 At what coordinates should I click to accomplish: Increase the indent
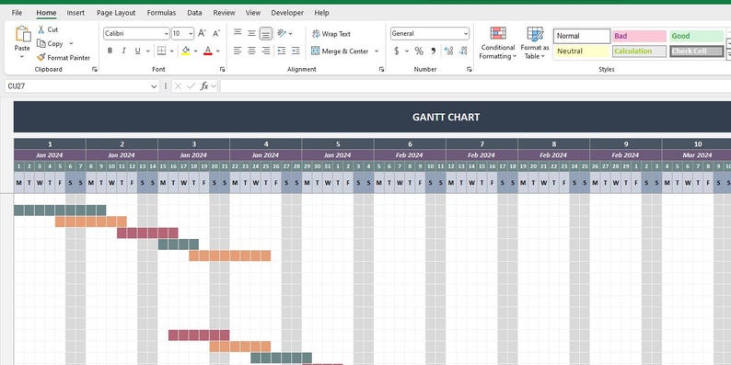pos(296,51)
